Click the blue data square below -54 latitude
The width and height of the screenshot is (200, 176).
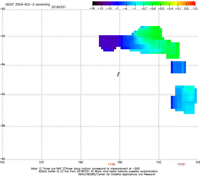click(x=178, y=67)
